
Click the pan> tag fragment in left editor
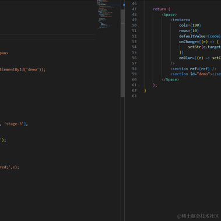(x=4, y=53)
